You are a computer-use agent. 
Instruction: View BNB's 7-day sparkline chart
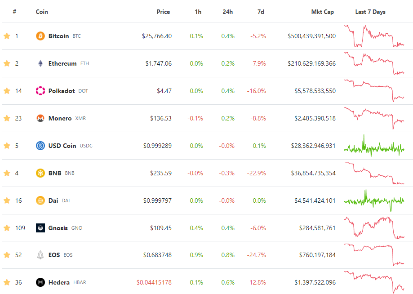pyautogui.click(x=374, y=173)
